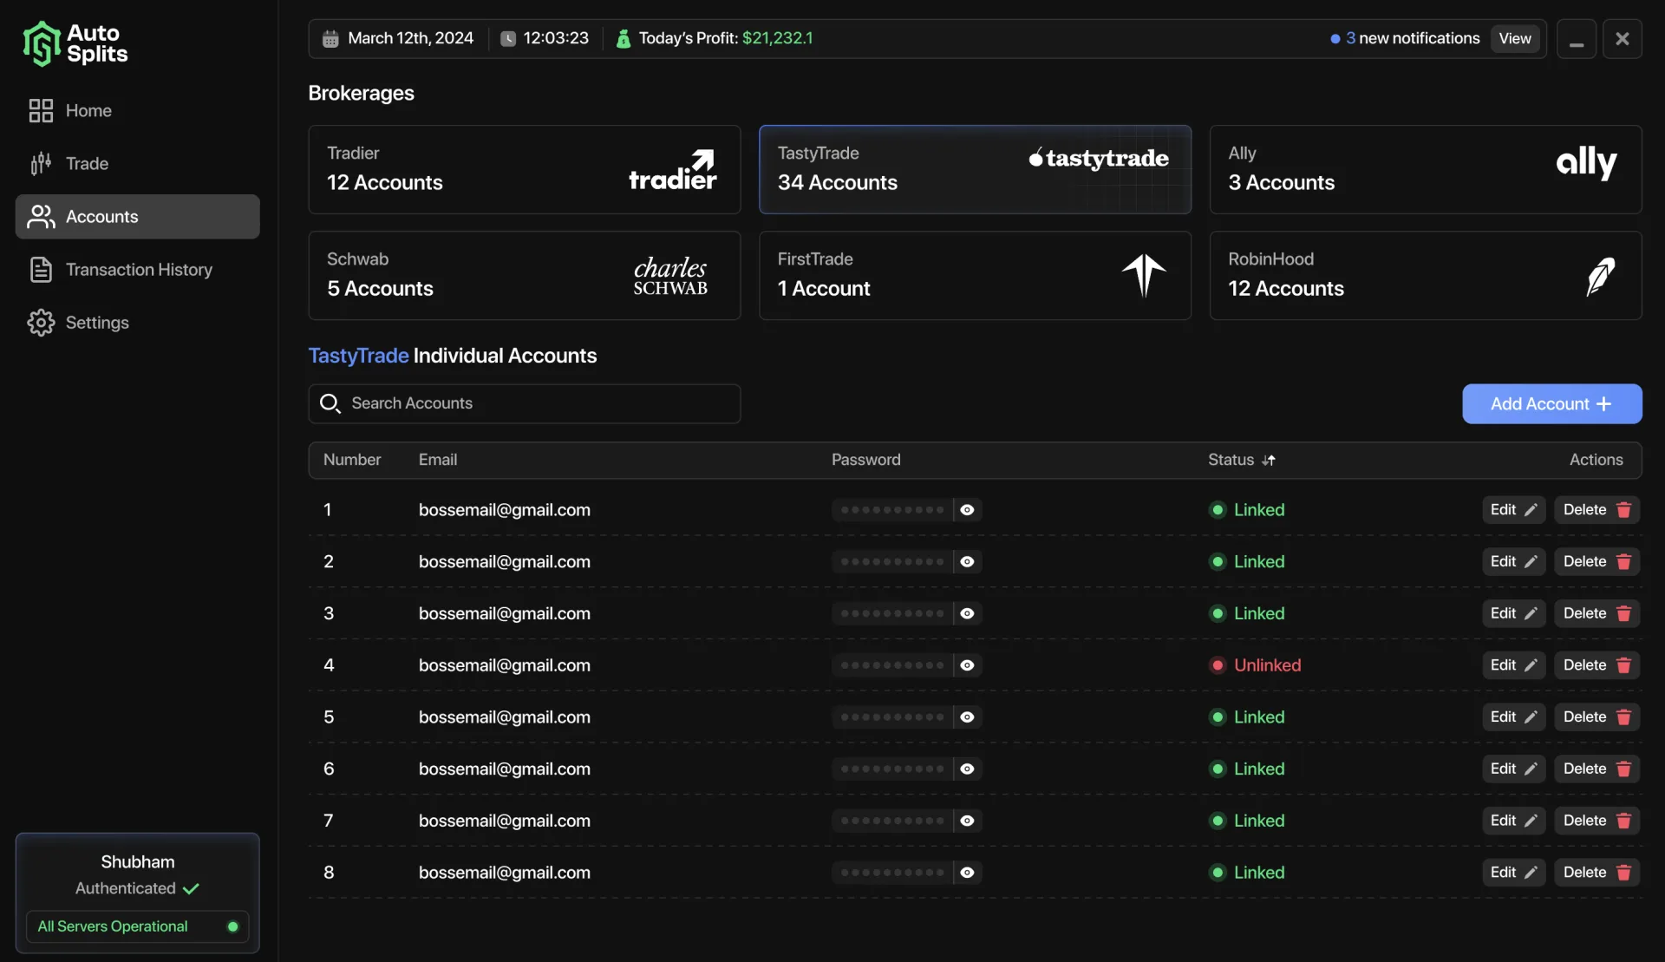Click the Auto Splits logo
The height and width of the screenshot is (962, 1665).
(x=75, y=43)
